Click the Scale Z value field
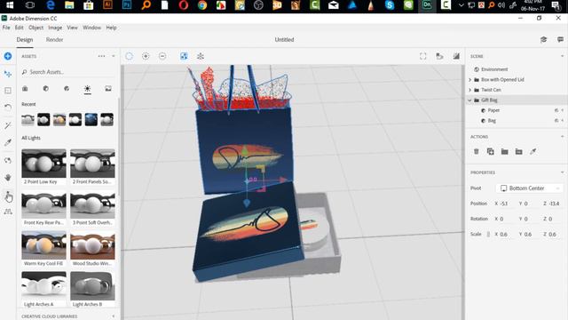This screenshot has width=568, height=320. [x=552, y=235]
